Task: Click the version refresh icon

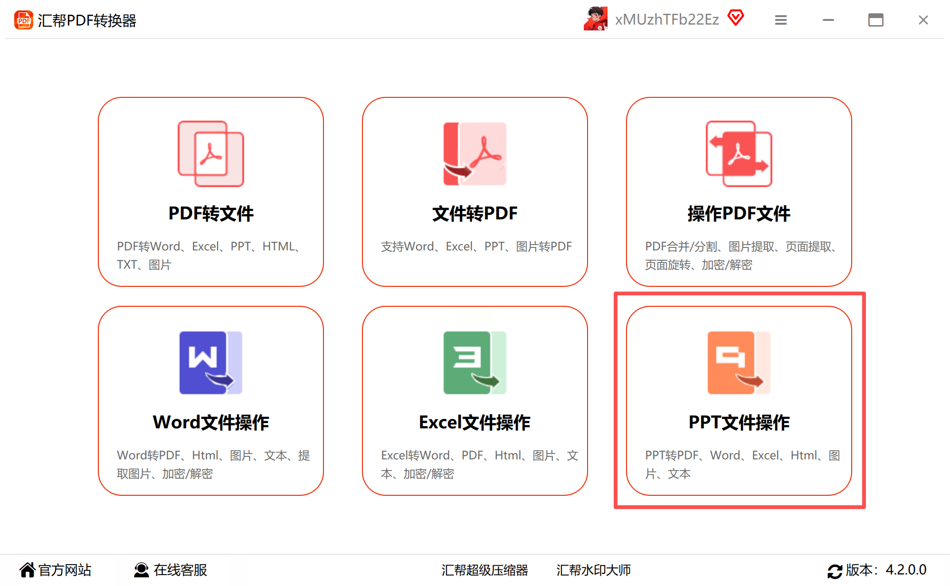Action: (x=835, y=571)
